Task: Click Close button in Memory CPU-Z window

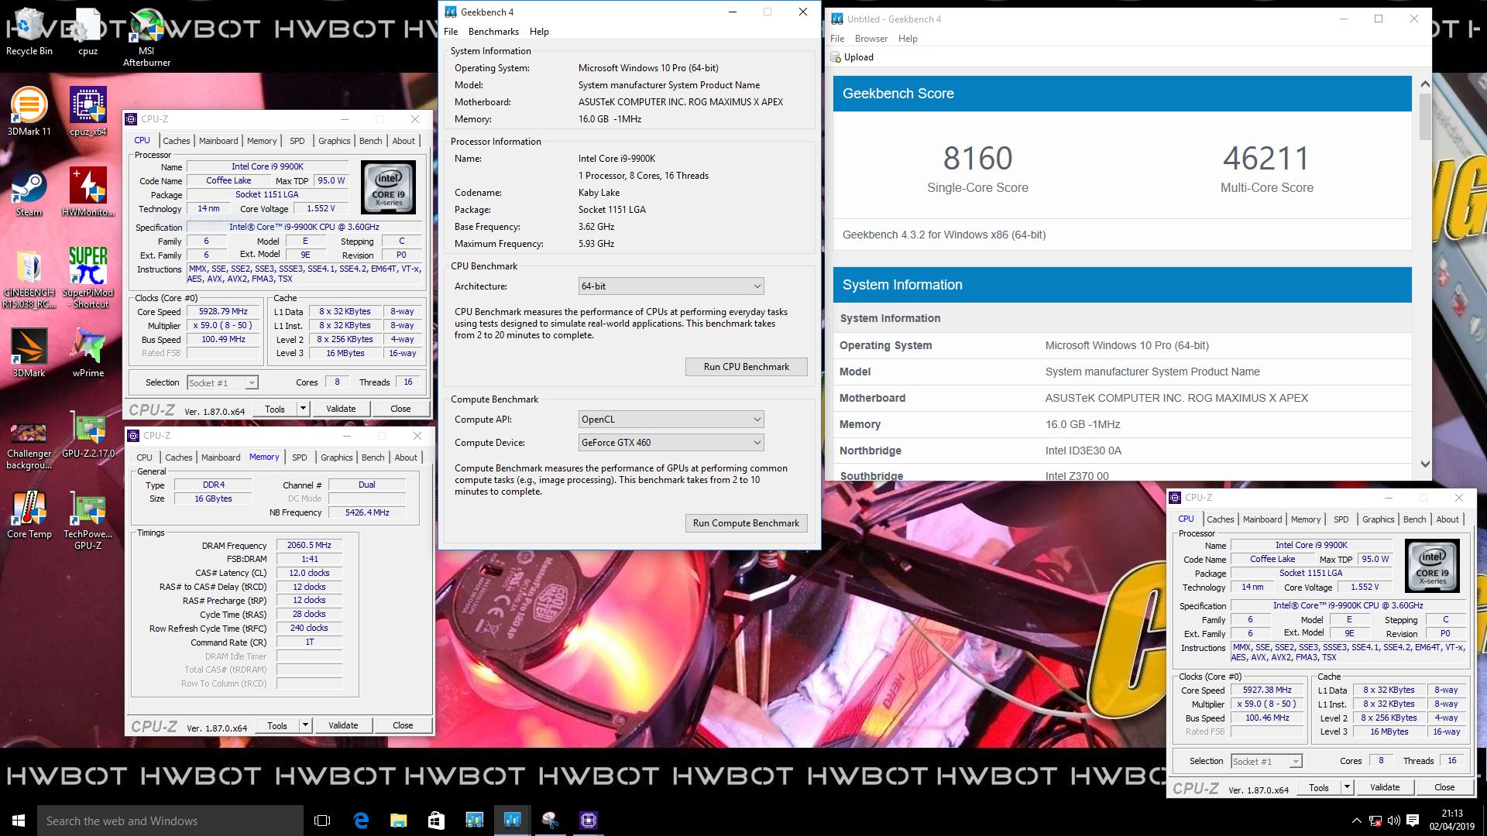Action: (x=403, y=725)
